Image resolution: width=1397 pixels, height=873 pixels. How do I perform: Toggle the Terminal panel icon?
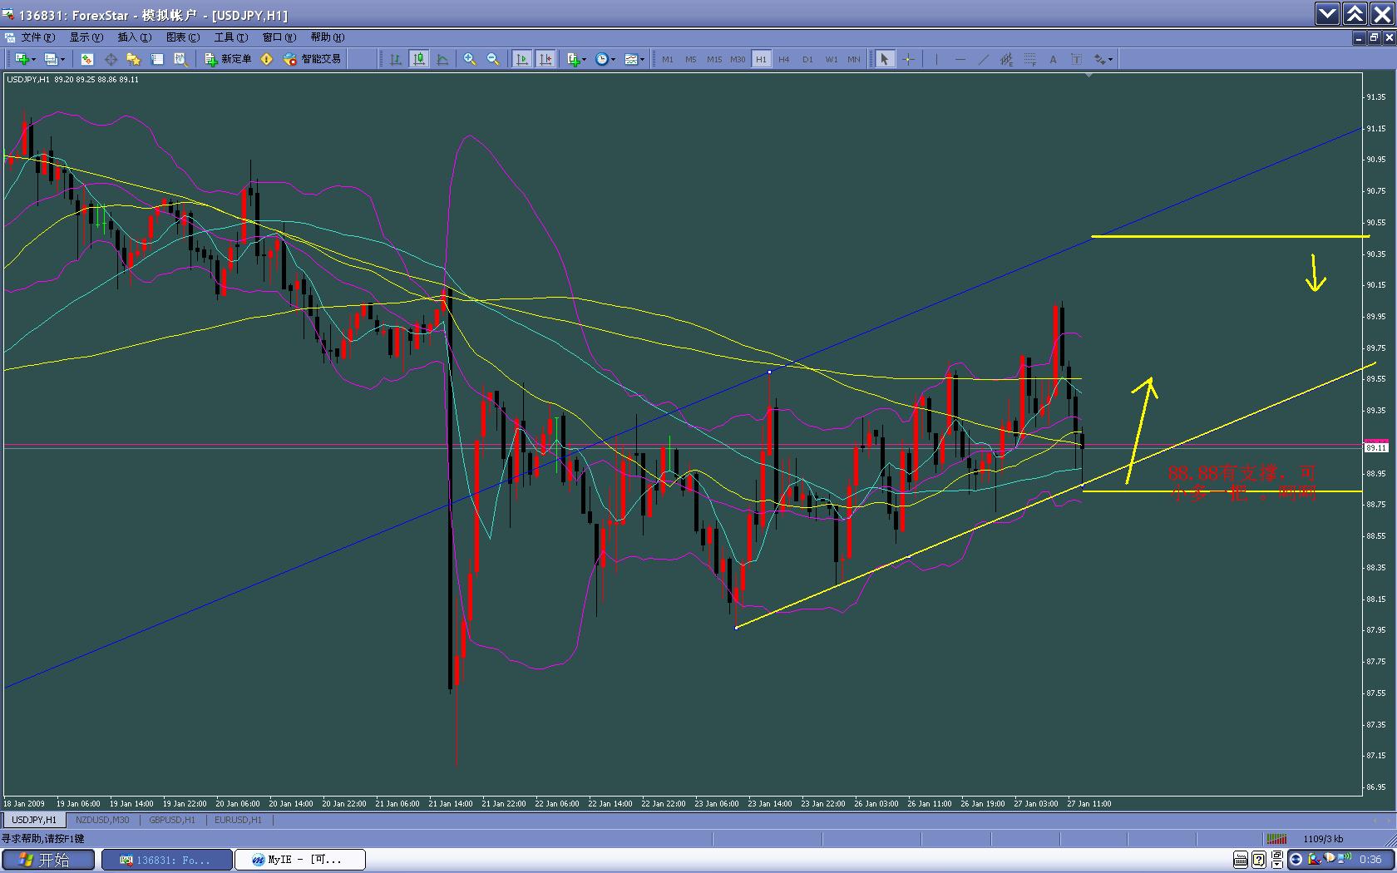point(157,59)
